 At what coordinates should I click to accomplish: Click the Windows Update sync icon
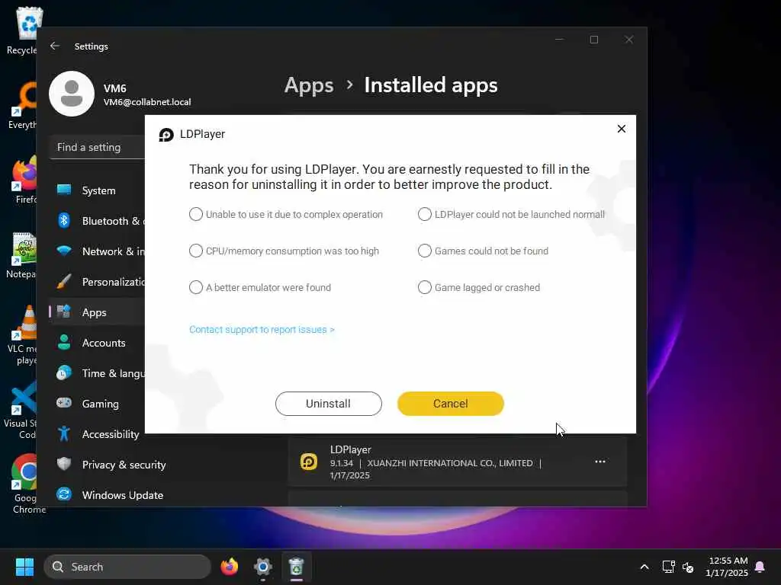pos(64,494)
